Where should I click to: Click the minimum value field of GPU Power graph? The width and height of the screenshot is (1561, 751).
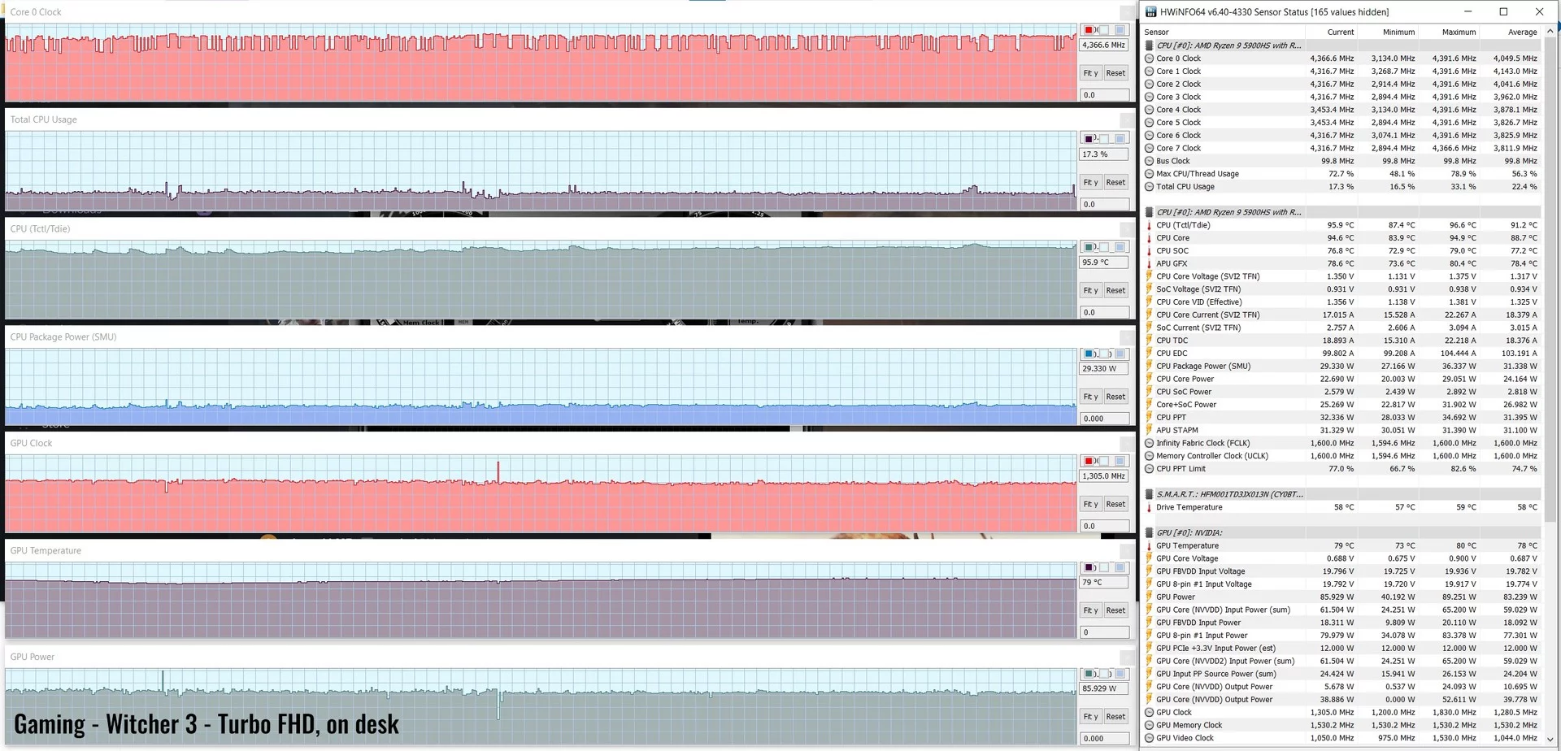point(1104,739)
